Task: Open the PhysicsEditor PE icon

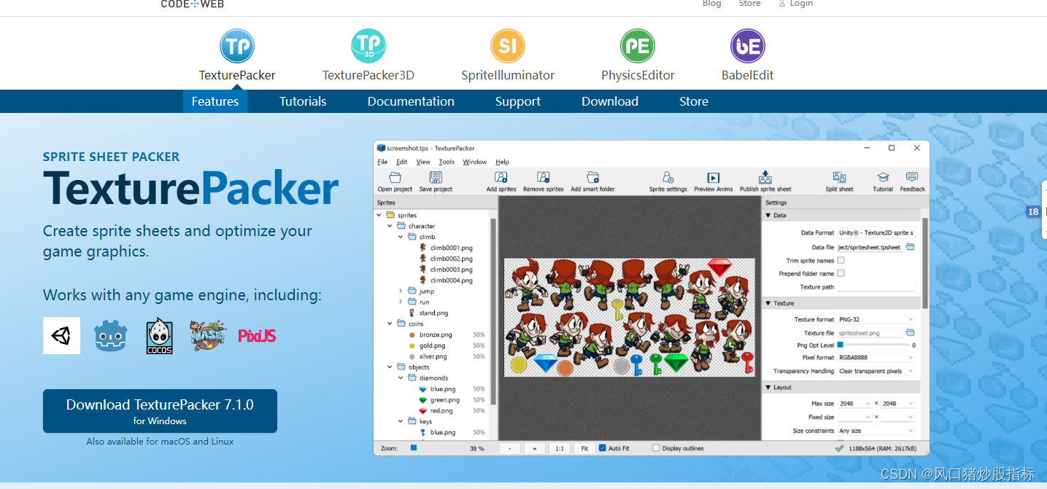Action: click(638, 46)
